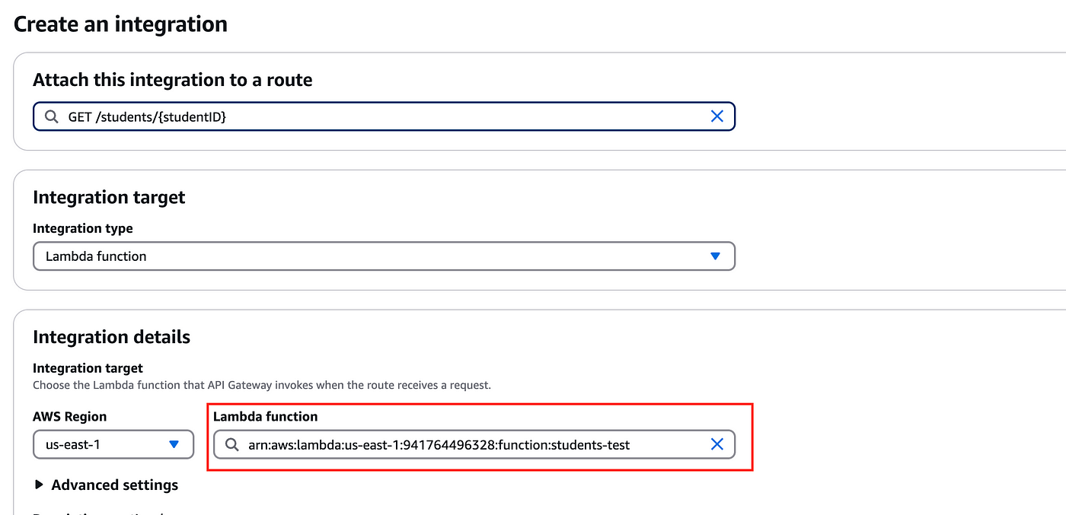This screenshot has height=515, width=1066.
Task: Click the Integration type dropdown arrow icon
Action: [x=714, y=256]
